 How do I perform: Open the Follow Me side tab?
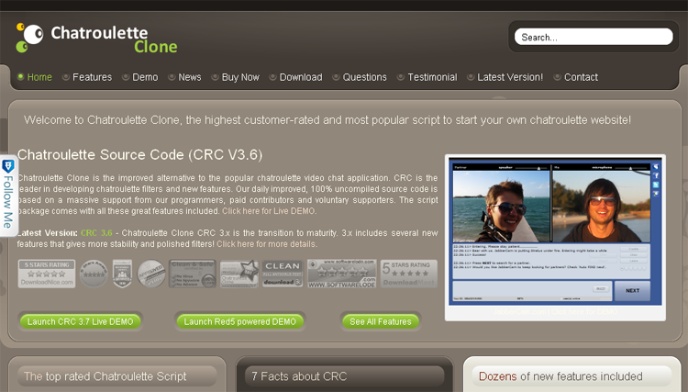coord(8,196)
